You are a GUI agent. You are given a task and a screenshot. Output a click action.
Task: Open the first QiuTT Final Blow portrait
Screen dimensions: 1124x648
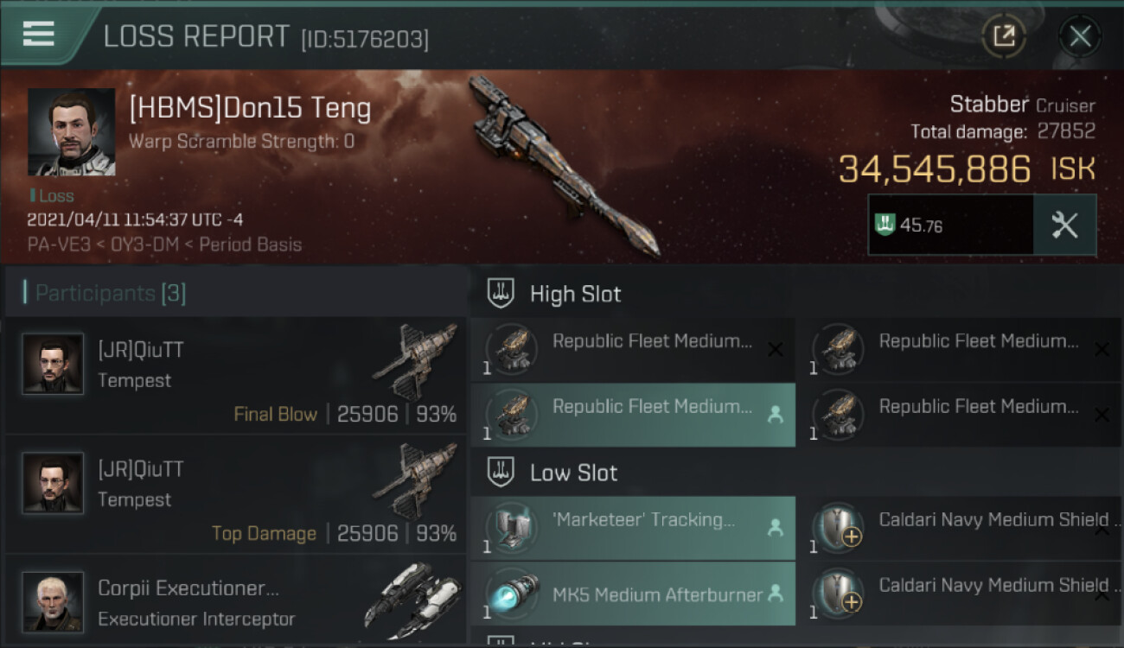(x=53, y=364)
